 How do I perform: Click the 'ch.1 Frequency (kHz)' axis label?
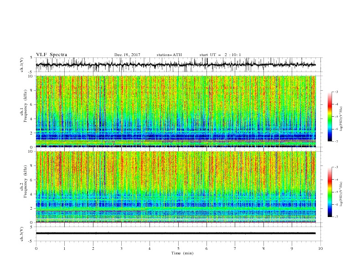coord(24,105)
